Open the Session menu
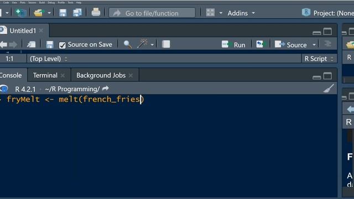This screenshot has height=199, width=354. (x=32, y=2)
